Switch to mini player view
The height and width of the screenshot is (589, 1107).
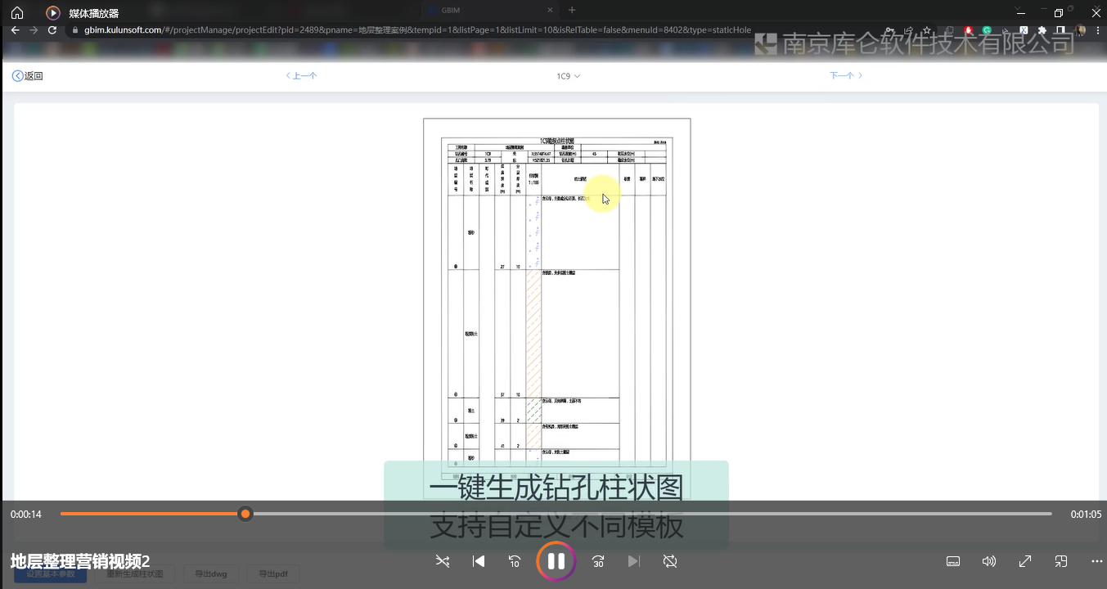pos(1061,561)
